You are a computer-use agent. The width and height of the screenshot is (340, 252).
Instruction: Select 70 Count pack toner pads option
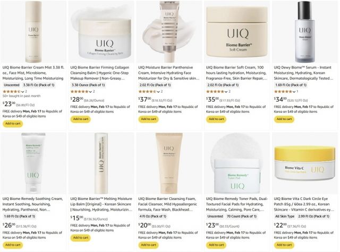tap(241, 216)
